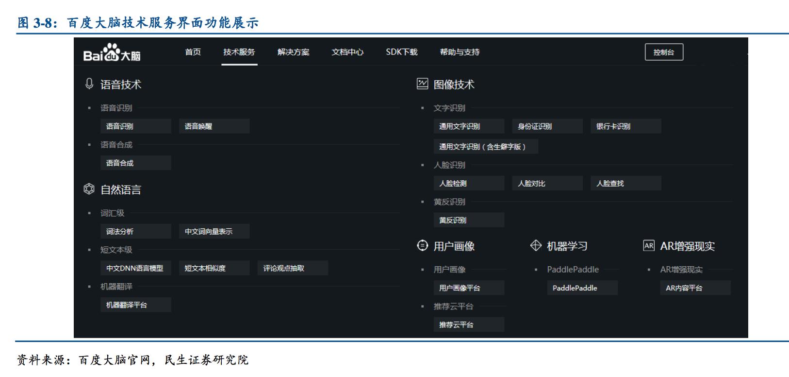
Task: Open 中文词向量表示
Action: coord(214,232)
